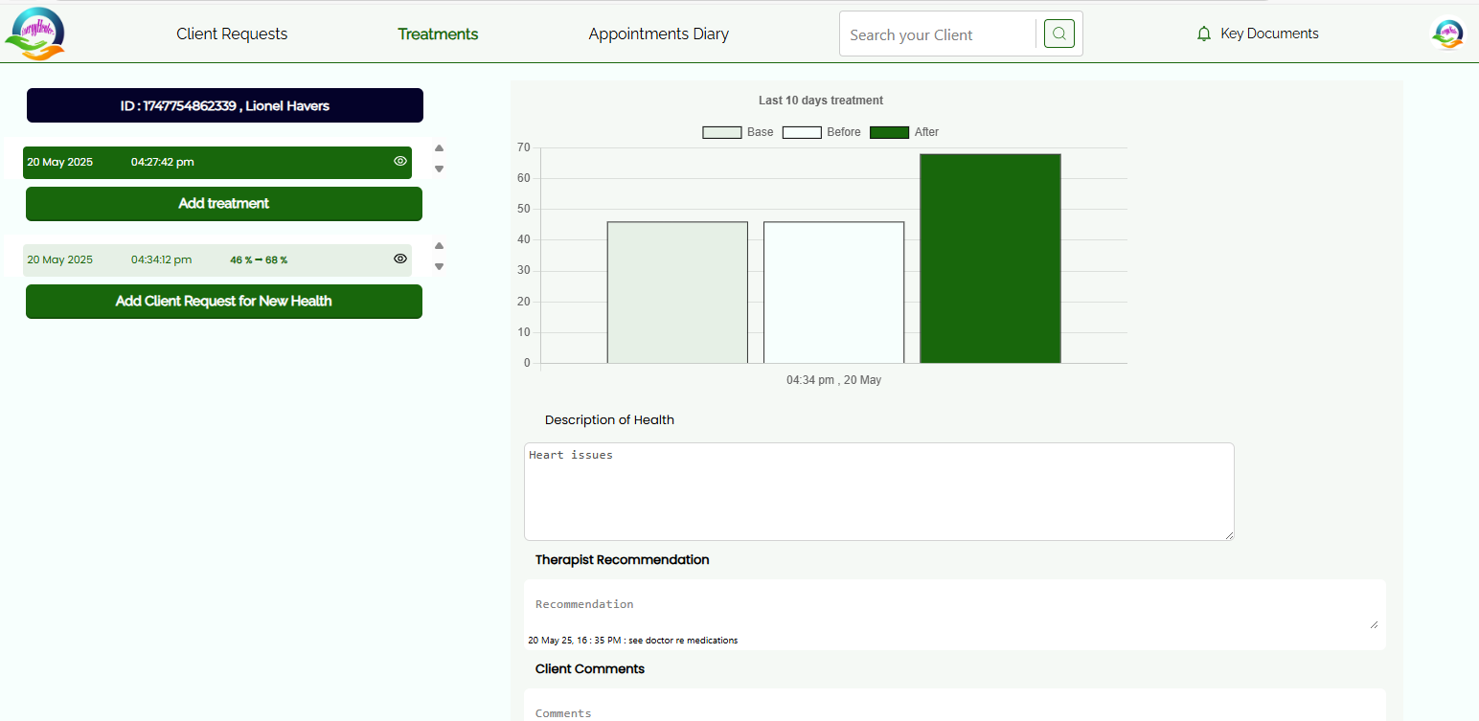Click the 'Therapist Recommendation' heading
This screenshot has width=1479, height=721.
click(623, 559)
